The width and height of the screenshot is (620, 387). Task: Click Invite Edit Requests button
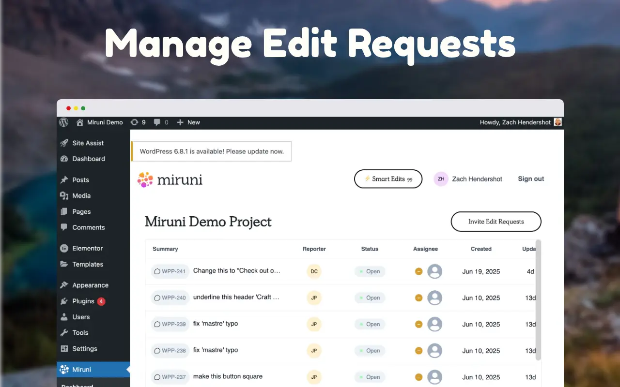click(x=496, y=222)
